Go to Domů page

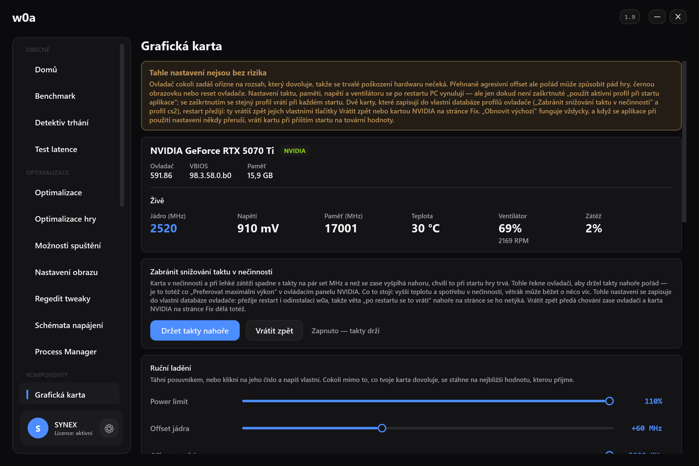69,70
